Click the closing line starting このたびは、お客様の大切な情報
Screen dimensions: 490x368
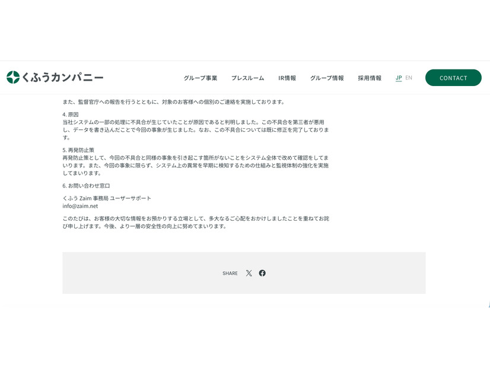coord(196,218)
